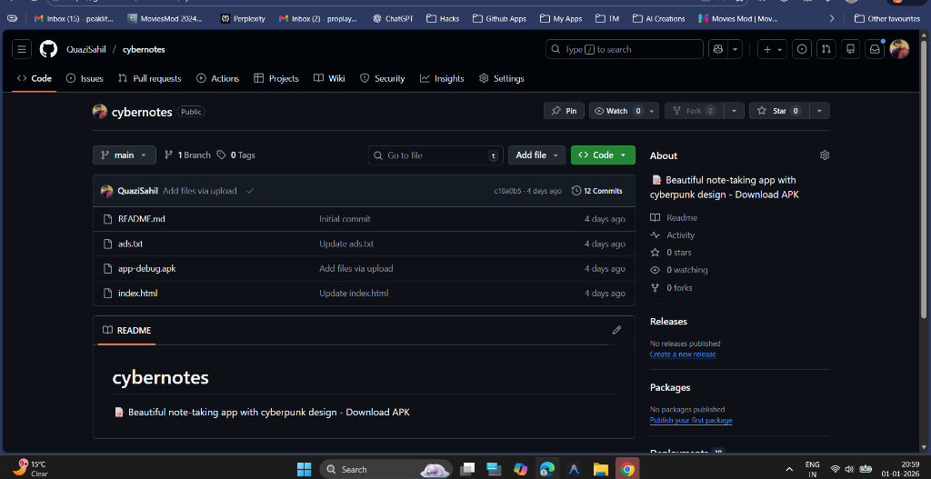Click the Go to file search field

(435, 155)
